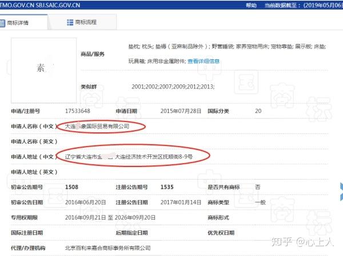Viewport: 343px width, 256px height.
Task: Click the 申请人地址（英文） label
Action: (x=34, y=172)
